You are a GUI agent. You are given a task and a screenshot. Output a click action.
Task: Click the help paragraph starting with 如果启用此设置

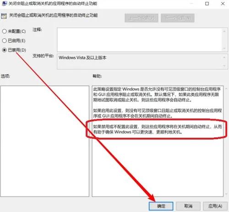coord(158,113)
